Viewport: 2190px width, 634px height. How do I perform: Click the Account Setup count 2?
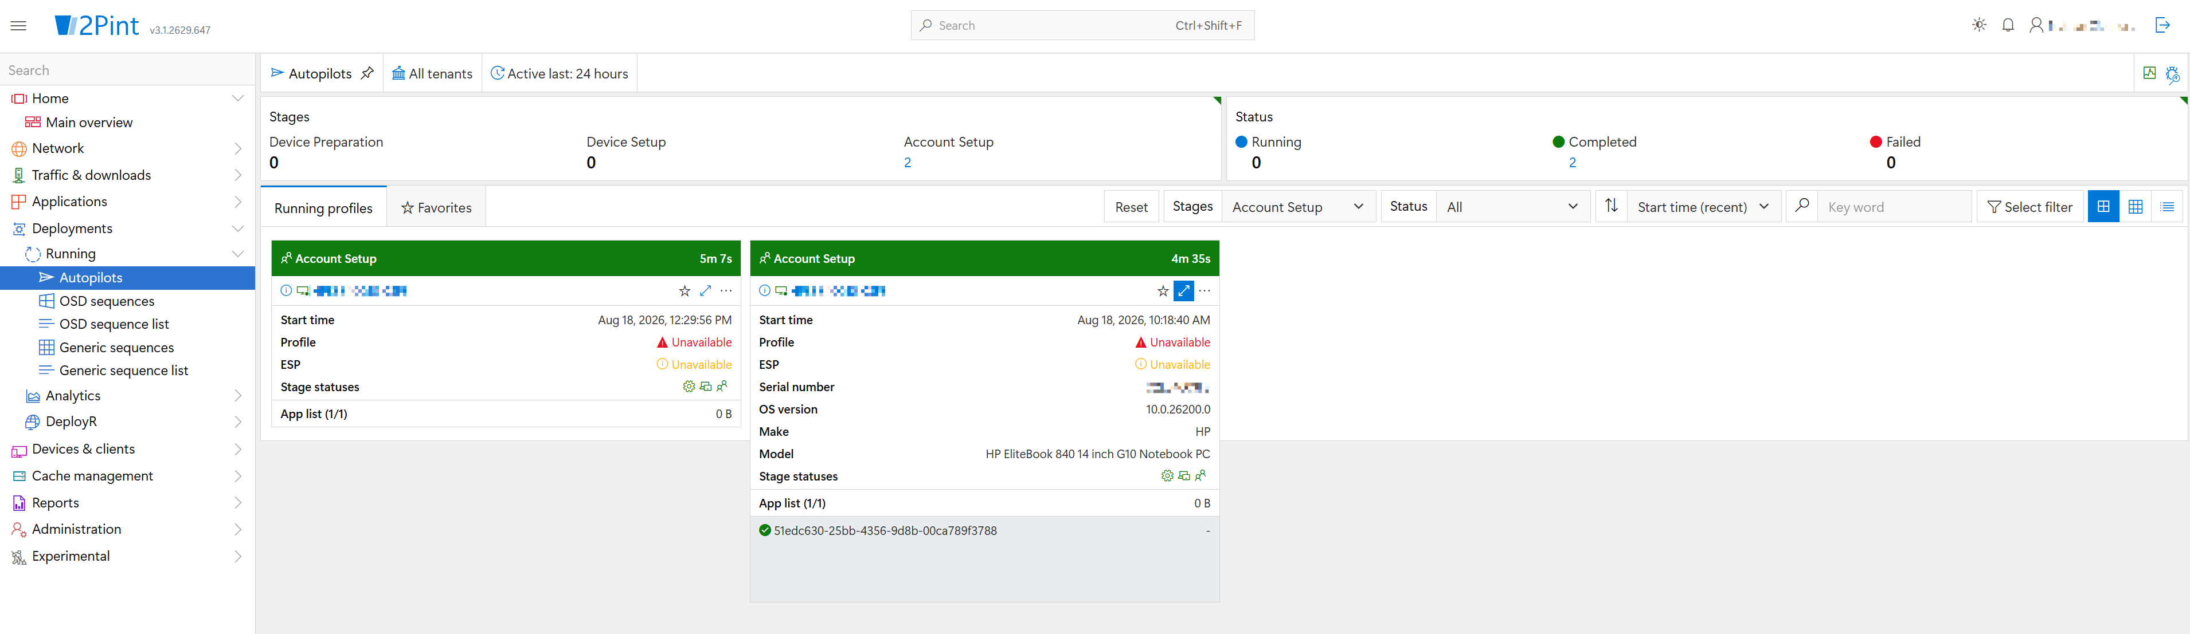[908, 163]
